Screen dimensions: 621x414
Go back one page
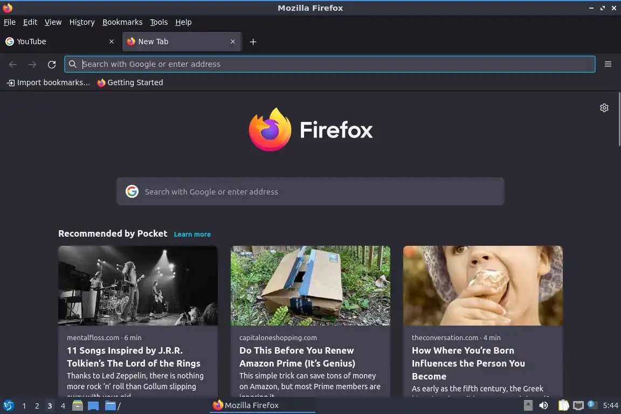[13, 64]
